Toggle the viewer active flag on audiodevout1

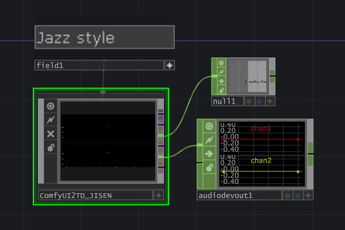point(209,126)
